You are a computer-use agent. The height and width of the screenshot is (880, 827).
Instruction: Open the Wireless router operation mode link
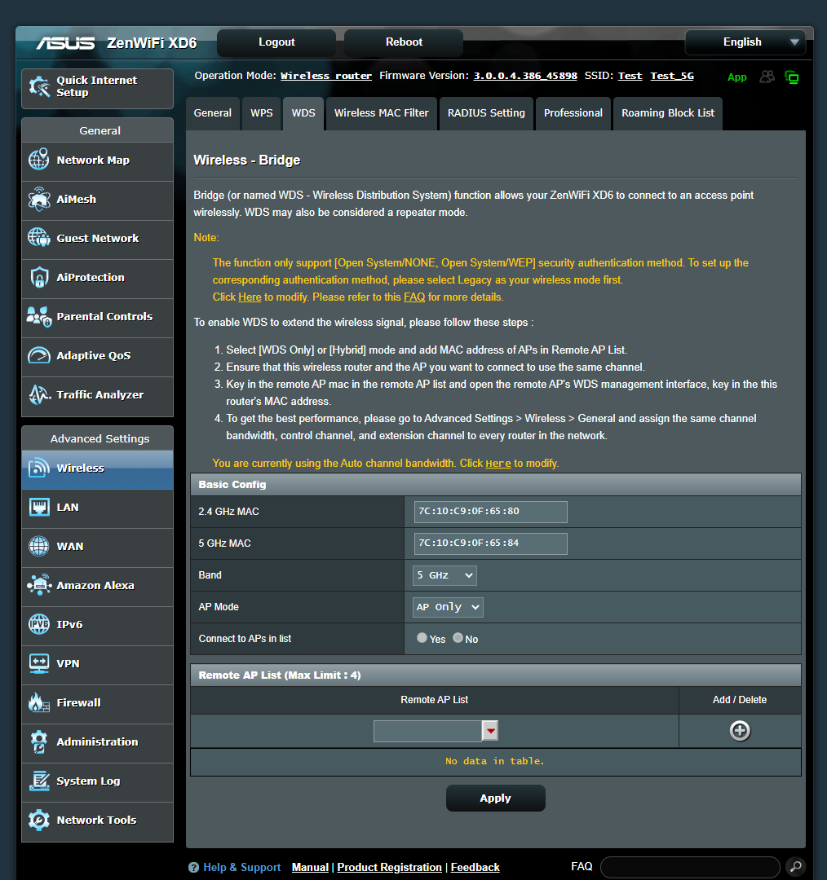point(326,76)
